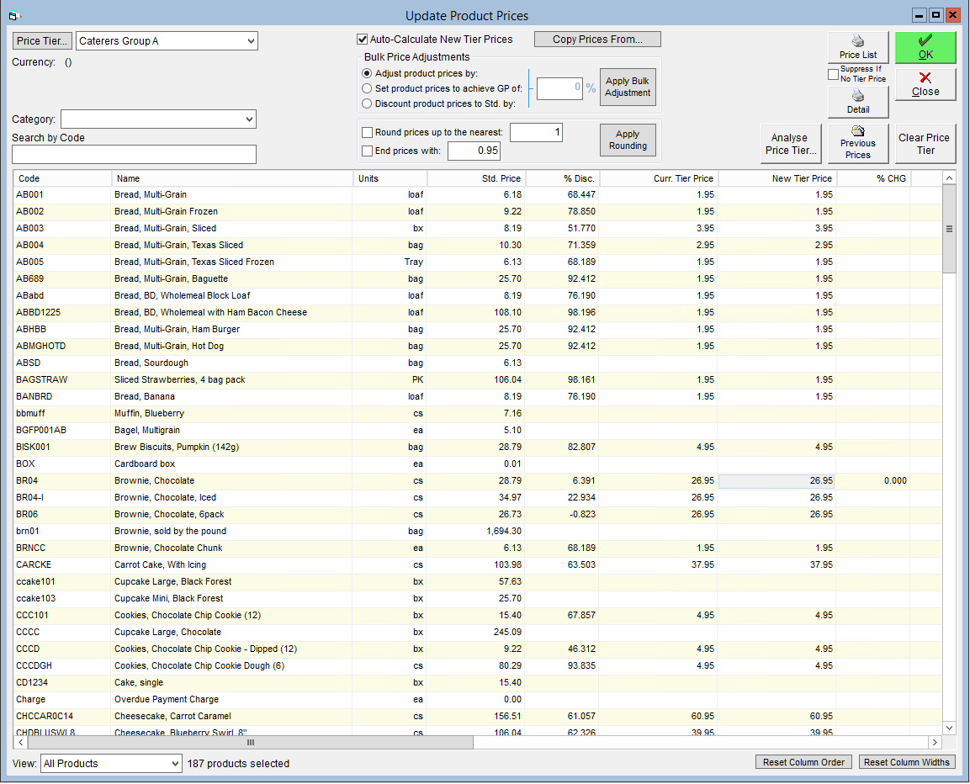The image size is (970, 784).
Task: Select row AB001 Bread, Multi-Grain
Action: click(x=478, y=195)
